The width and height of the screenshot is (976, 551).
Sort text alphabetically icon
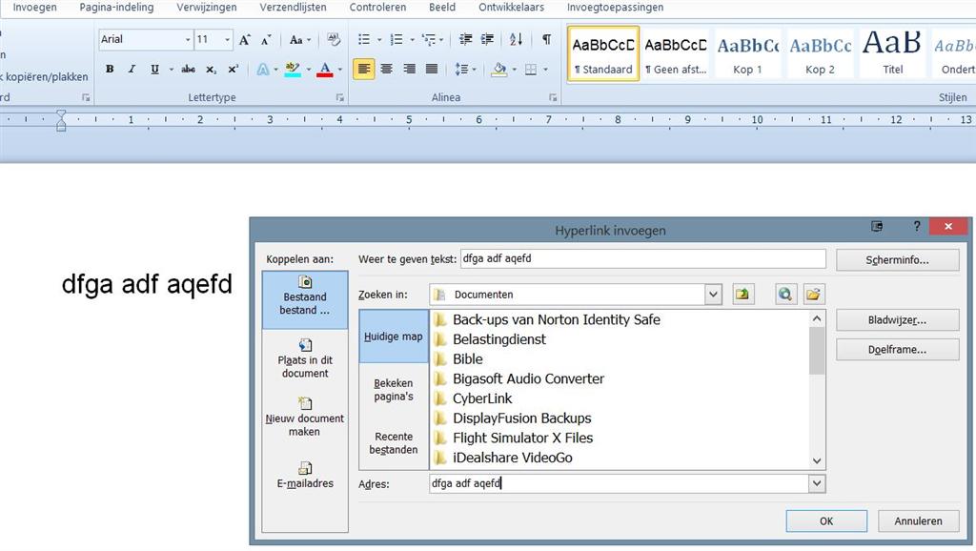point(516,39)
